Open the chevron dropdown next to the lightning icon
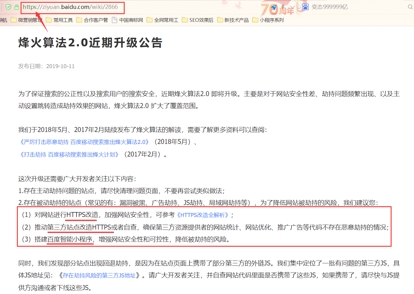 pos(292,7)
